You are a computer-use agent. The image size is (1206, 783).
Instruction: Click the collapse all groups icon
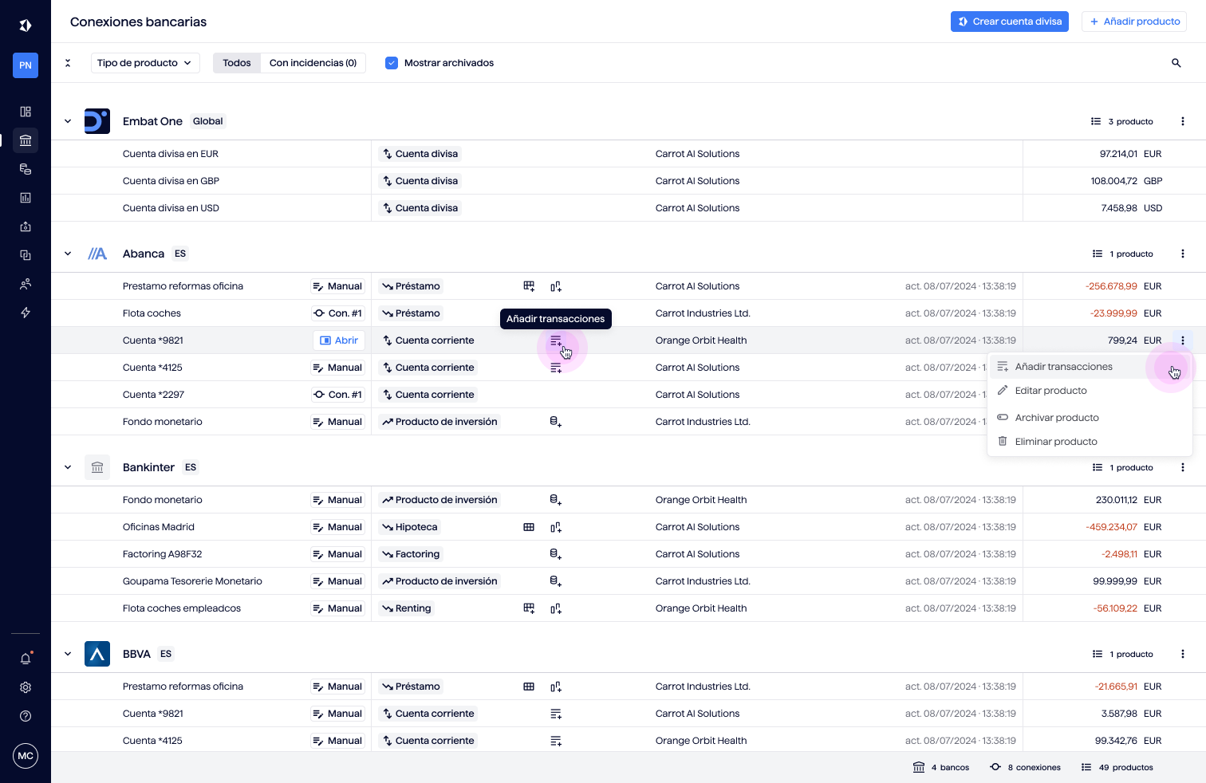pyautogui.click(x=68, y=63)
